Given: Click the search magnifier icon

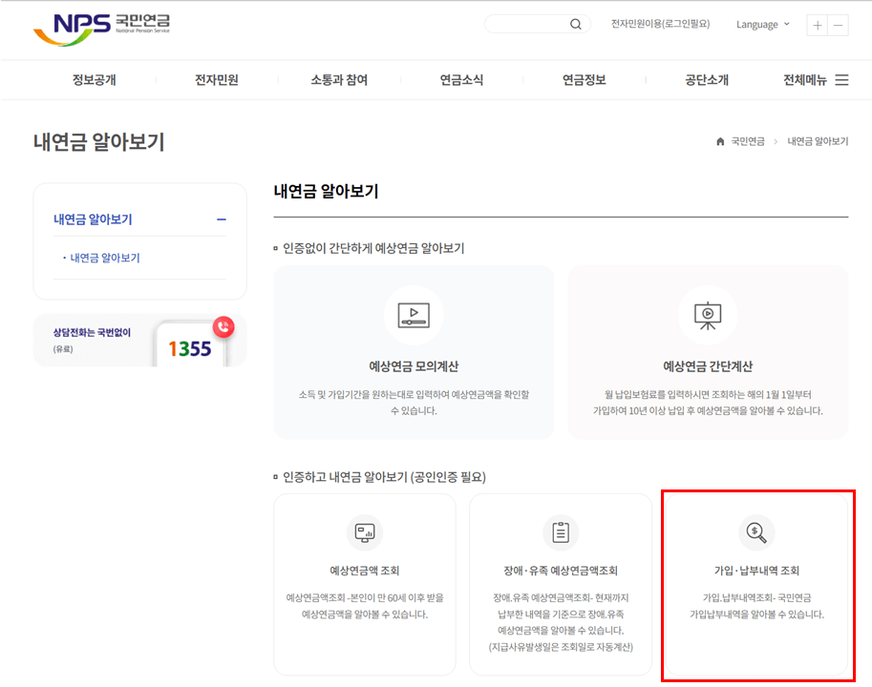Looking at the screenshot, I should 575,24.
